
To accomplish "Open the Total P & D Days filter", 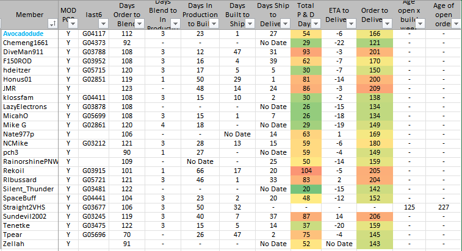I will [315, 23].
